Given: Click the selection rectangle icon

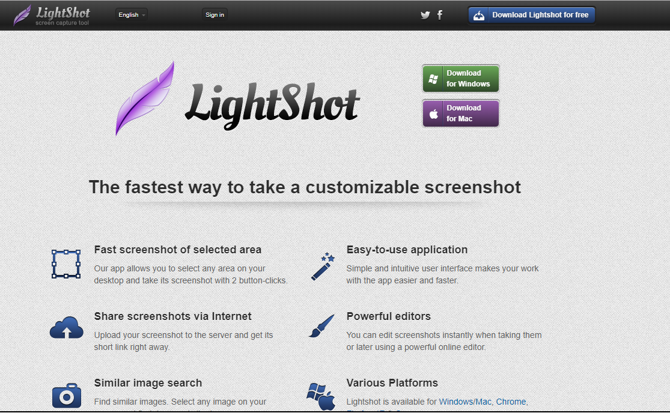Looking at the screenshot, I should point(66,264).
